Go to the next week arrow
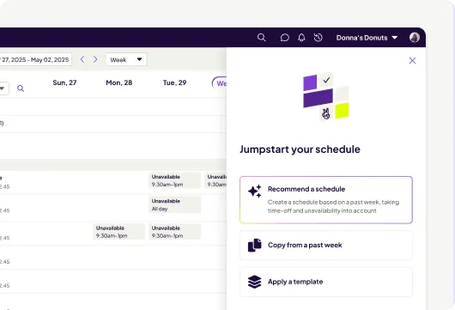This screenshot has width=455, height=310. (x=95, y=59)
